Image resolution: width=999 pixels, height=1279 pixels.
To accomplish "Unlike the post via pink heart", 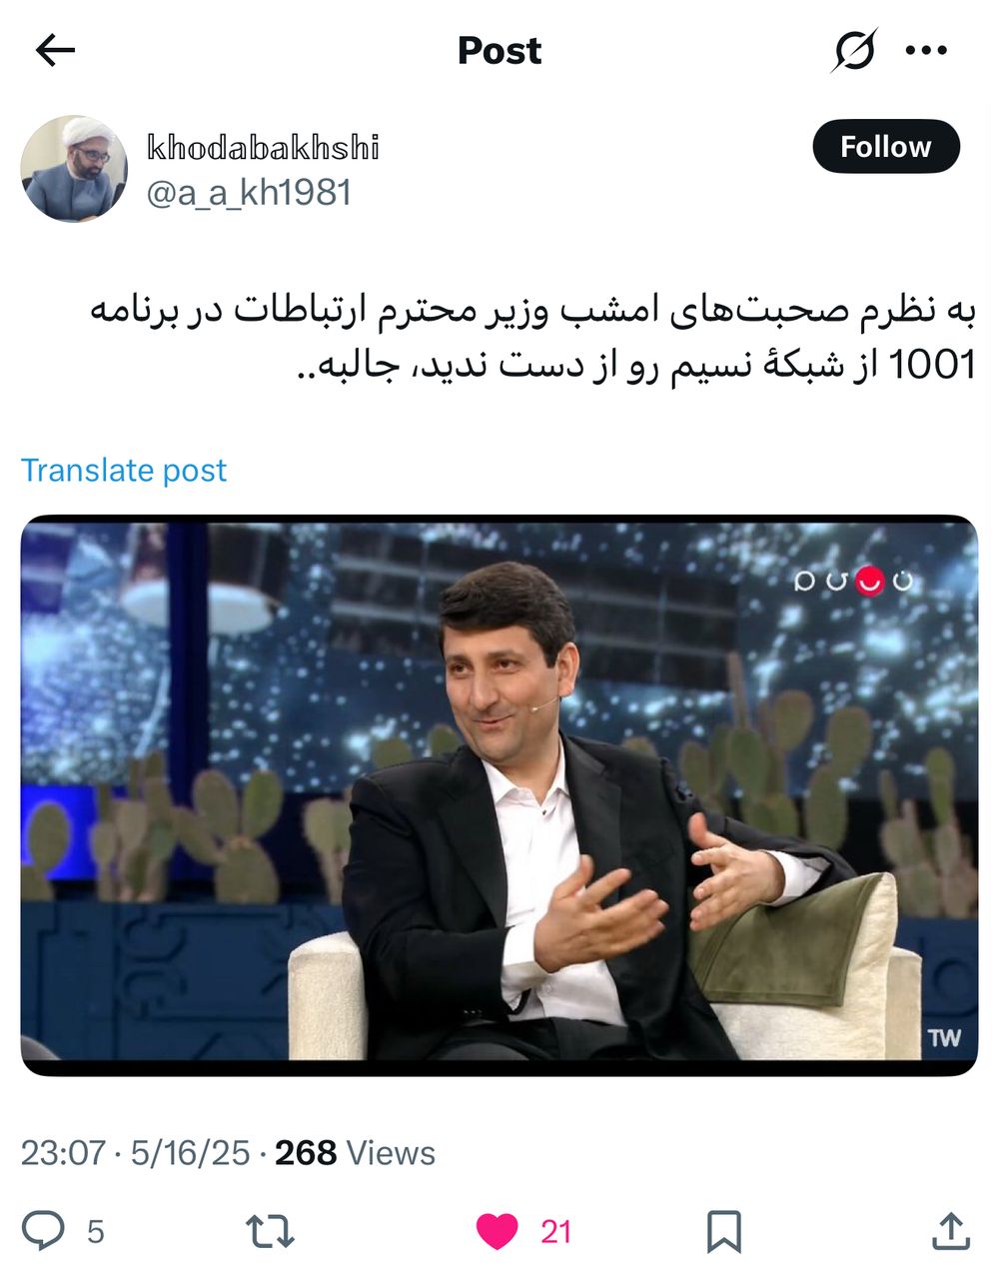I will pyautogui.click(x=497, y=1231).
